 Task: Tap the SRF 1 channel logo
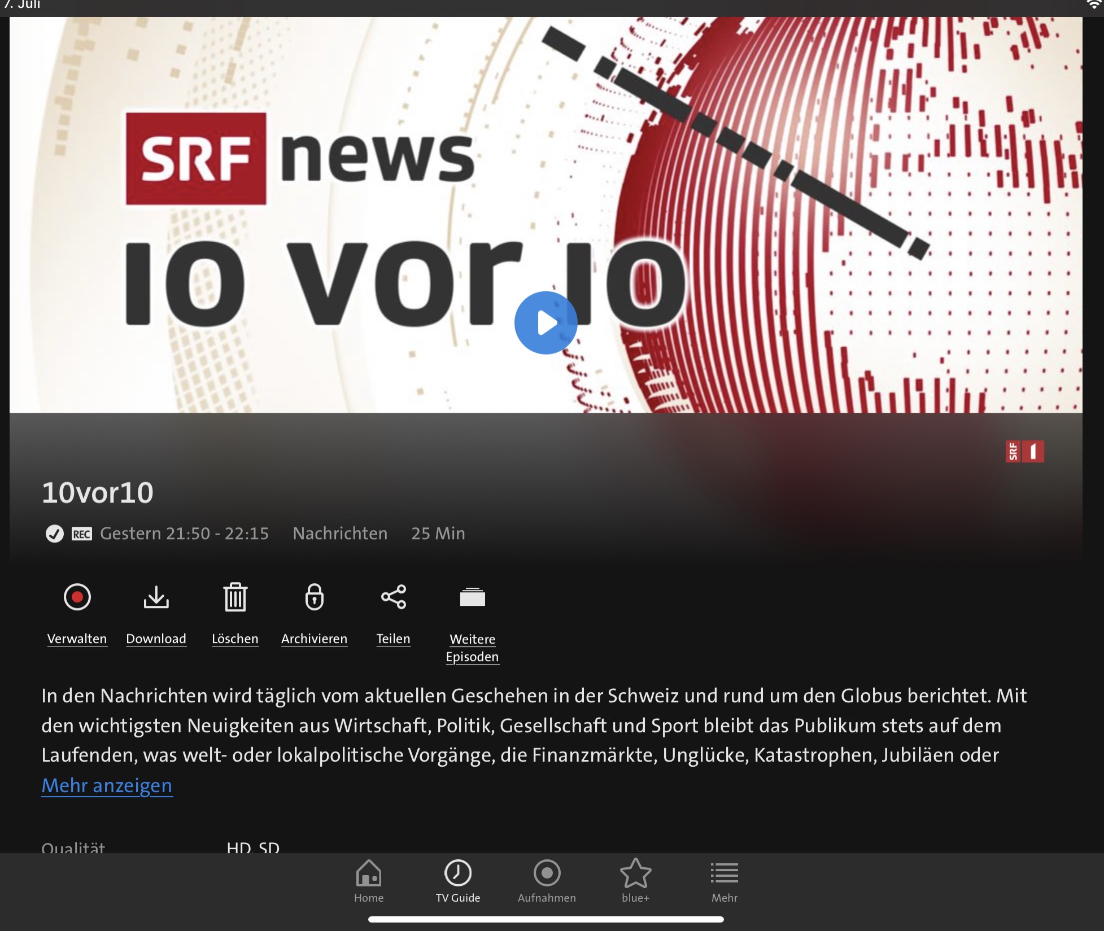(x=1024, y=452)
